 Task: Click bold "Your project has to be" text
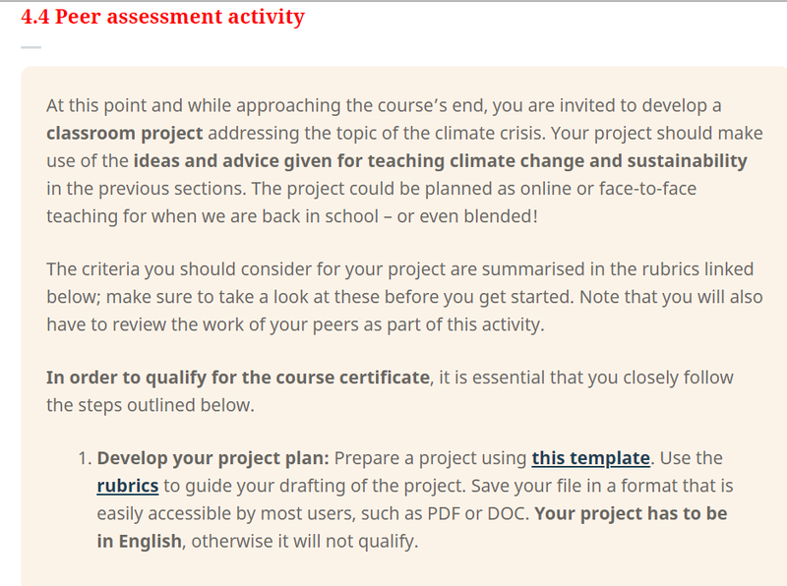(x=631, y=514)
